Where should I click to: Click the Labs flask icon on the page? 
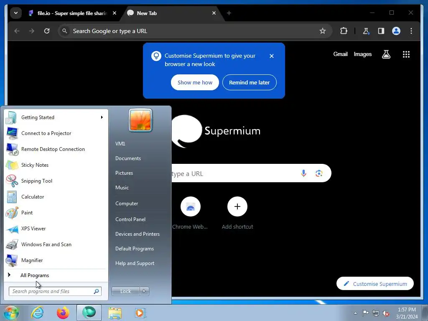pos(386,54)
